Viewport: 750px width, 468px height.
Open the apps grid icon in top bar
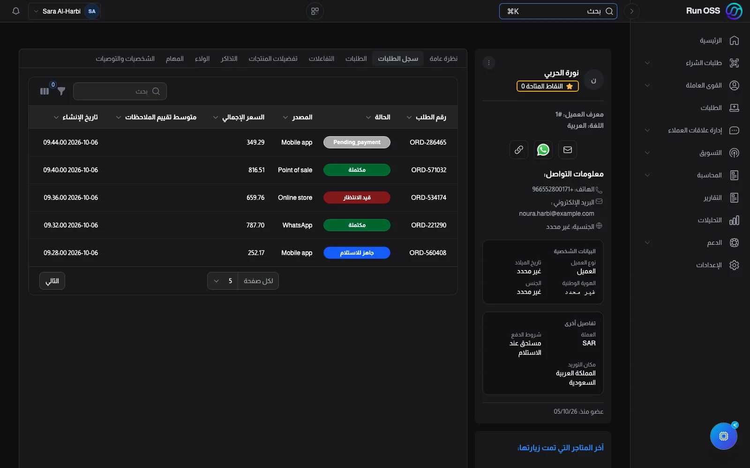tap(315, 11)
